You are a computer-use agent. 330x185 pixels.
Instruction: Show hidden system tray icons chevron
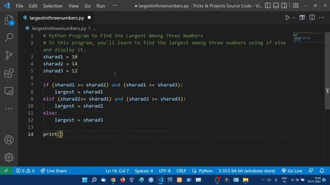[x=263, y=180]
